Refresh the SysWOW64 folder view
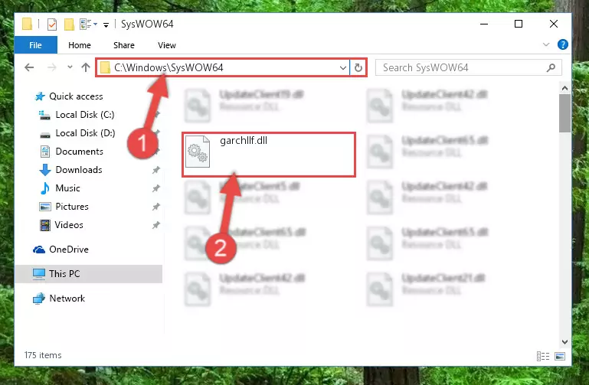This screenshot has width=589, height=385. [x=358, y=68]
